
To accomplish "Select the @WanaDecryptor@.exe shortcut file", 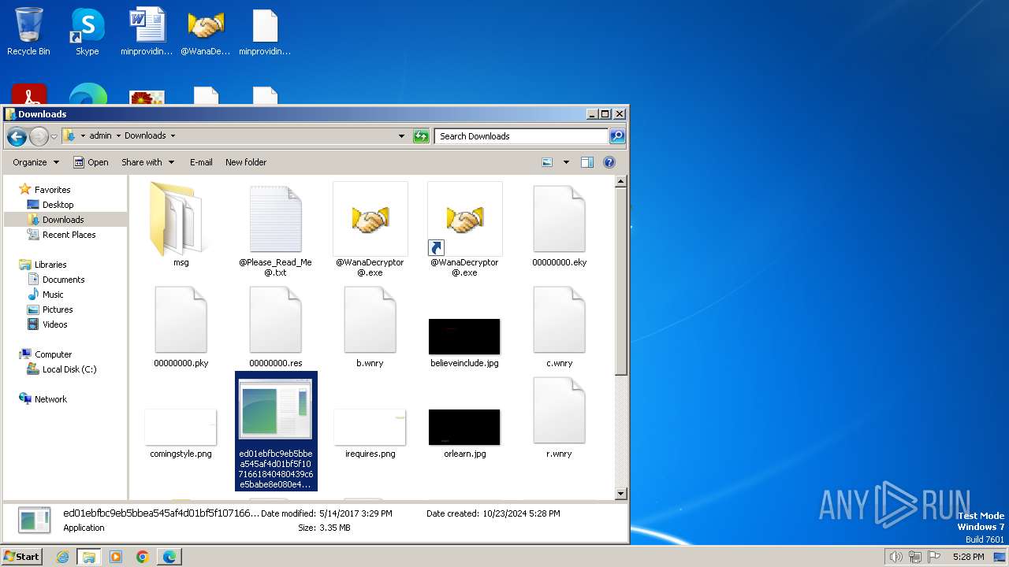I will click(464, 229).
